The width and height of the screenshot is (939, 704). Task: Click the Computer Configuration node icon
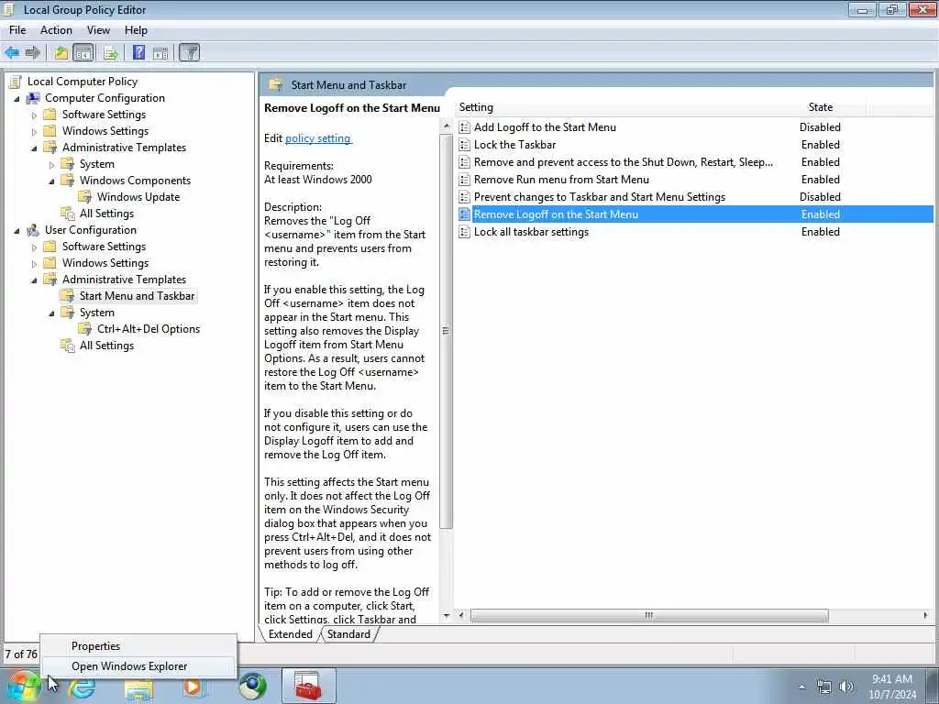(33, 98)
